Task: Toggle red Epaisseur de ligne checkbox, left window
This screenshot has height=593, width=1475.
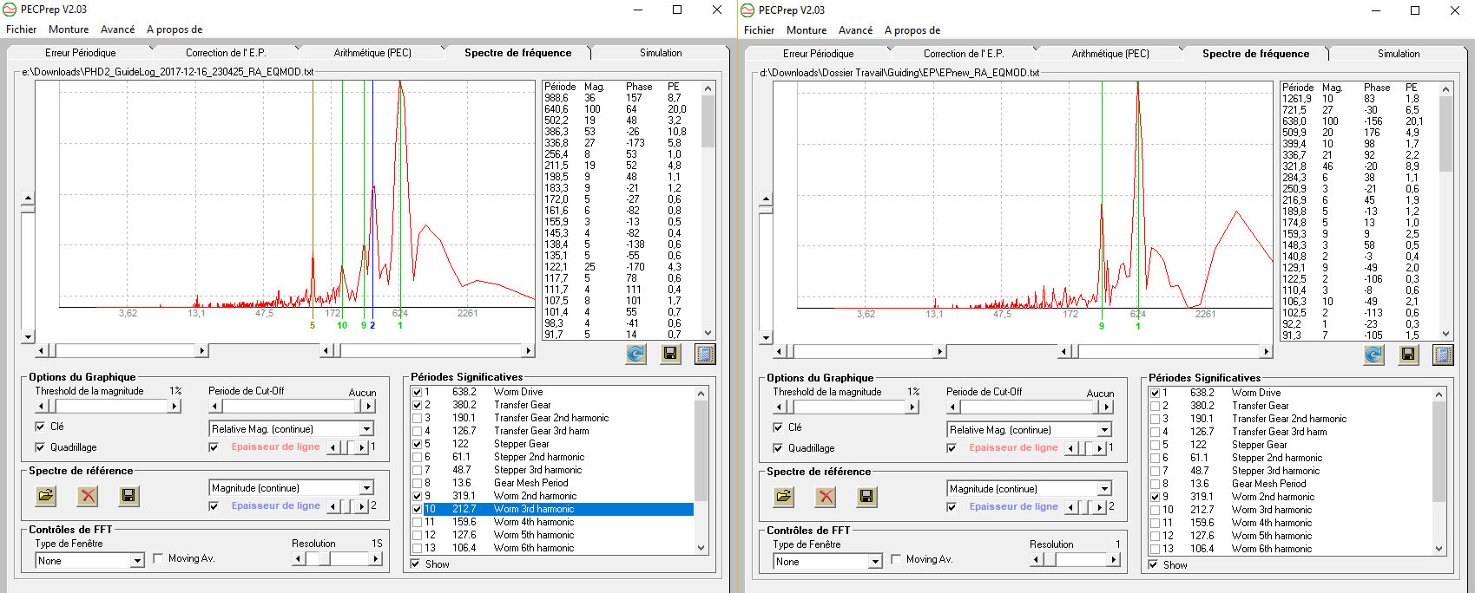Action: 214,447
